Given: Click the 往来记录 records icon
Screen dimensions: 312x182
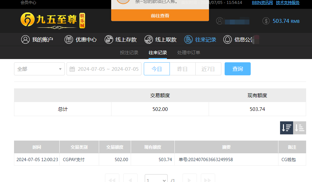Looking at the screenshot, I should pyautogui.click(x=188, y=39).
